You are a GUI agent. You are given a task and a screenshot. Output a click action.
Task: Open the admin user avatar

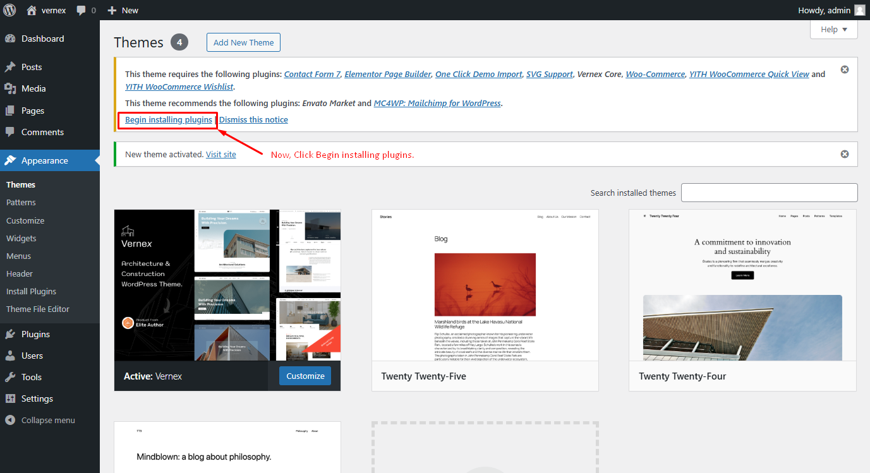point(859,10)
